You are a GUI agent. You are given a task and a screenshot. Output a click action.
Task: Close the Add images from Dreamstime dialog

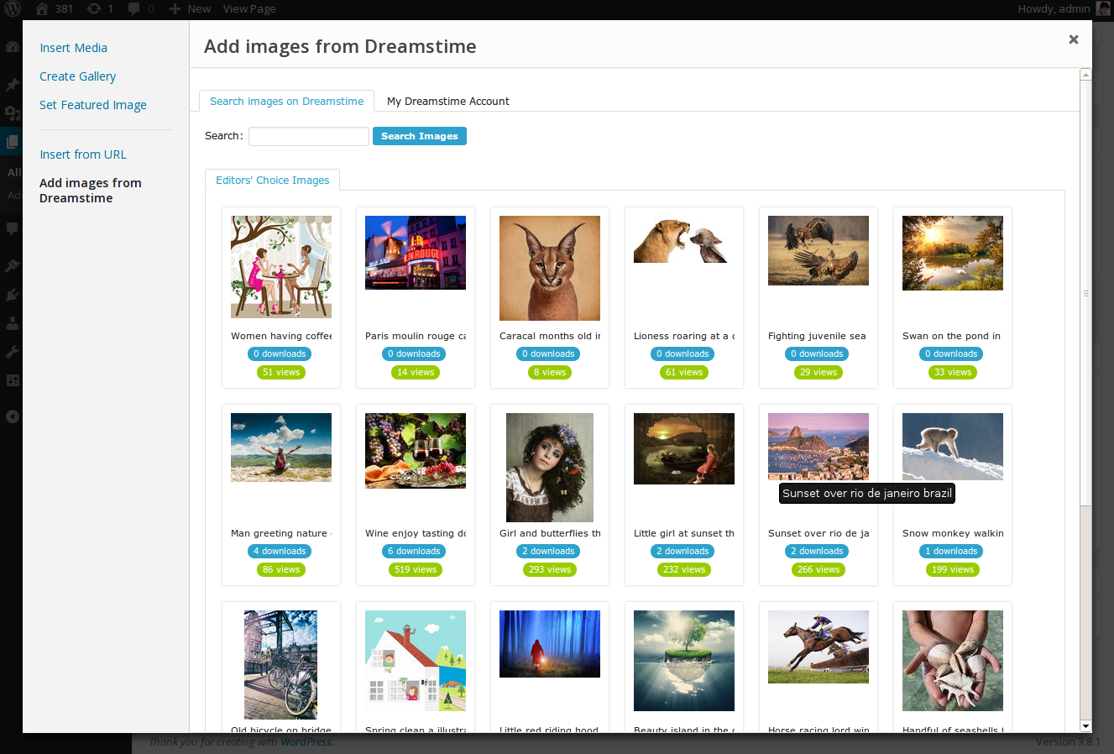[1073, 39]
